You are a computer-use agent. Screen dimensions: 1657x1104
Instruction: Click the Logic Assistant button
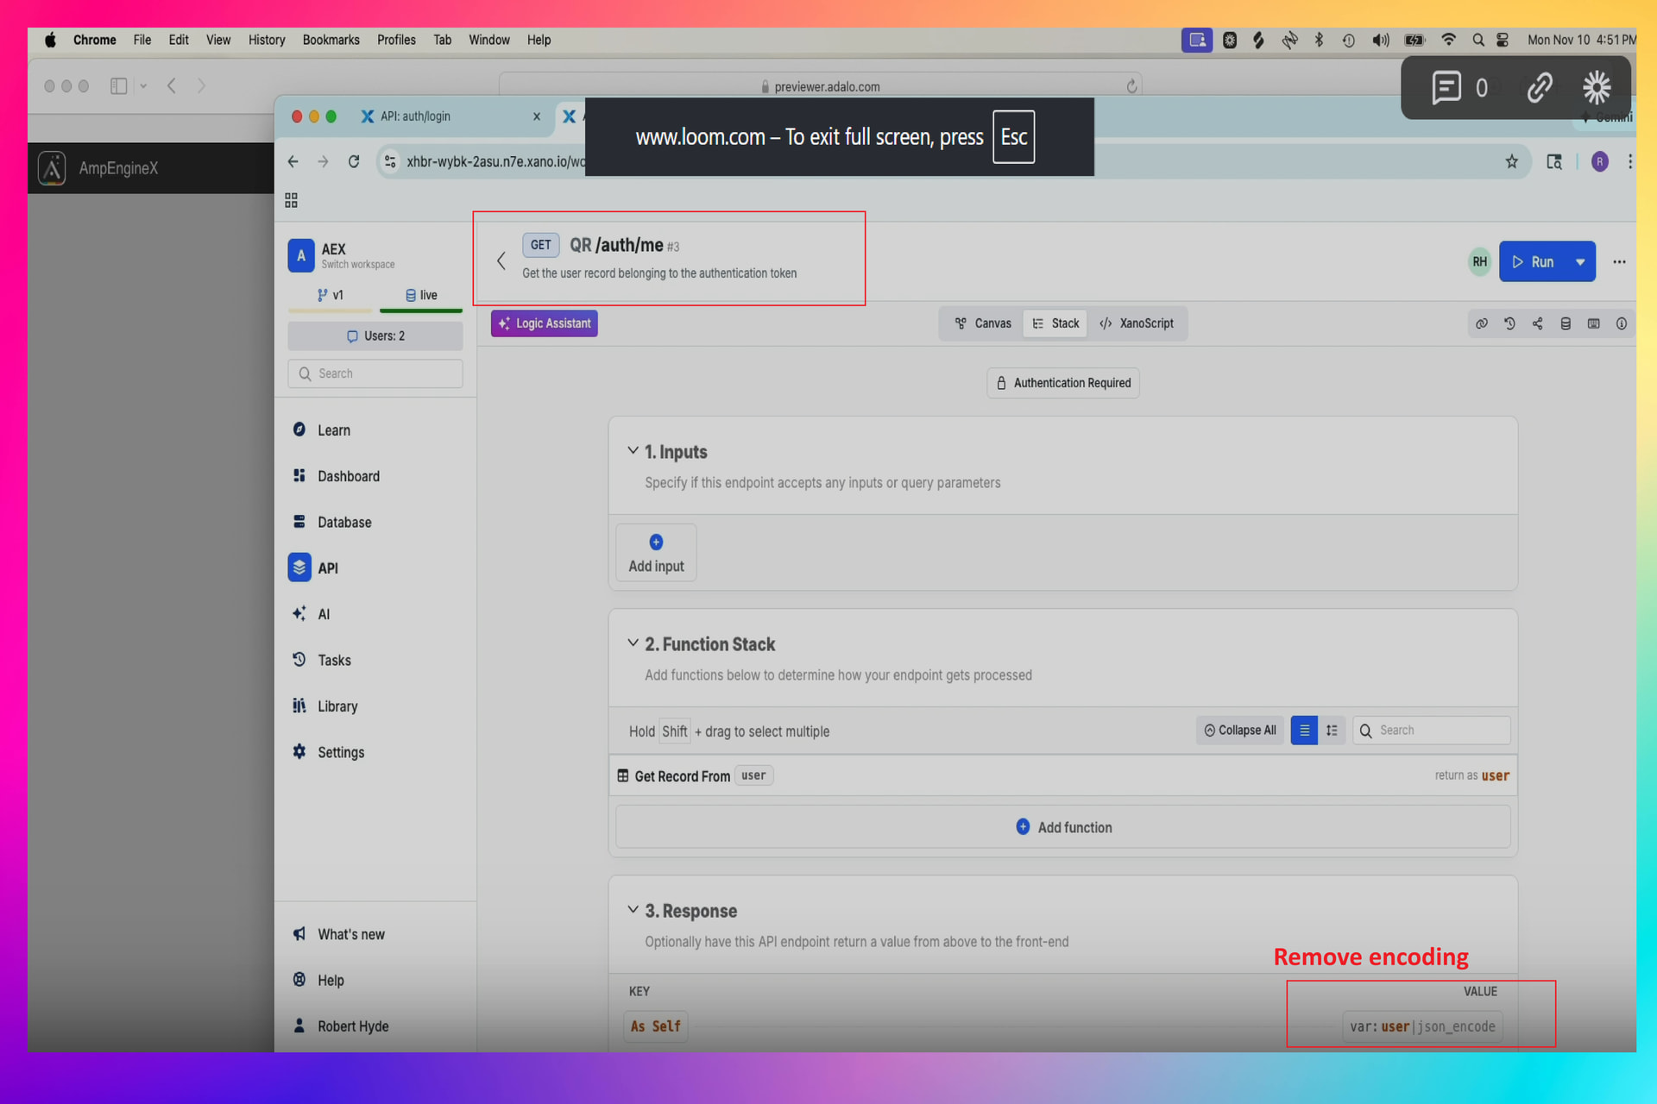(x=545, y=323)
